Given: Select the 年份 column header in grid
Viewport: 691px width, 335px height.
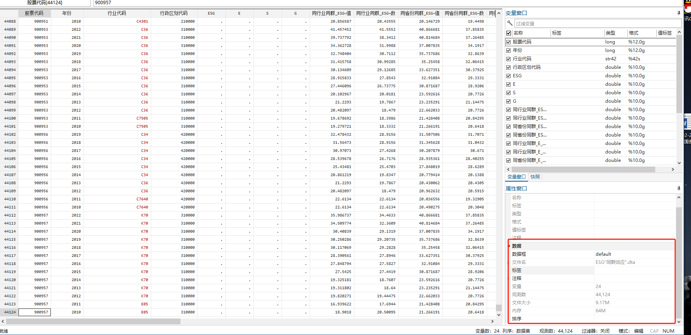Looking at the screenshot, I should click(67, 13).
